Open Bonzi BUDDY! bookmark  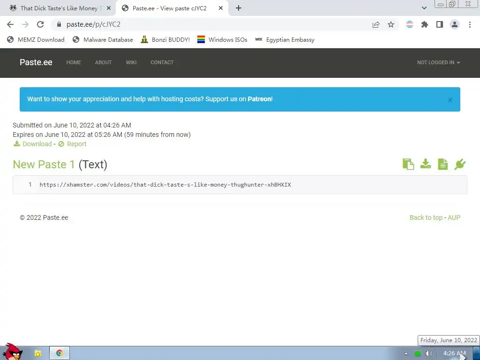(165, 39)
